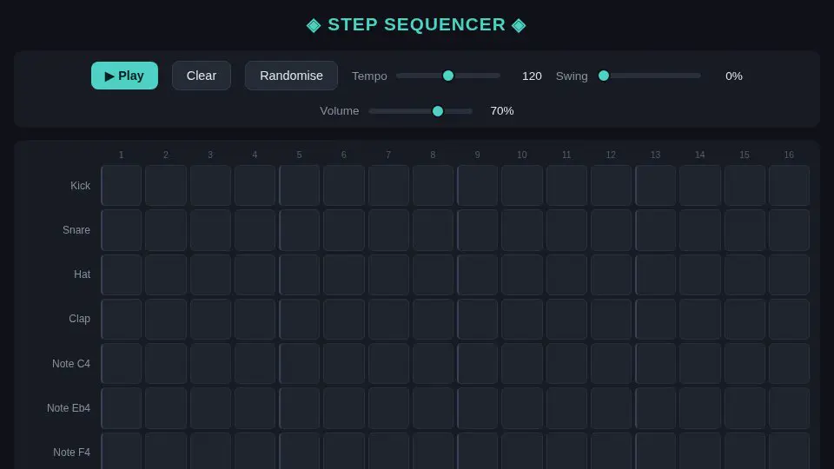Click the Kick row label
Image resolution: width=834 pixels, height=469 pixels.
point(80,186)
